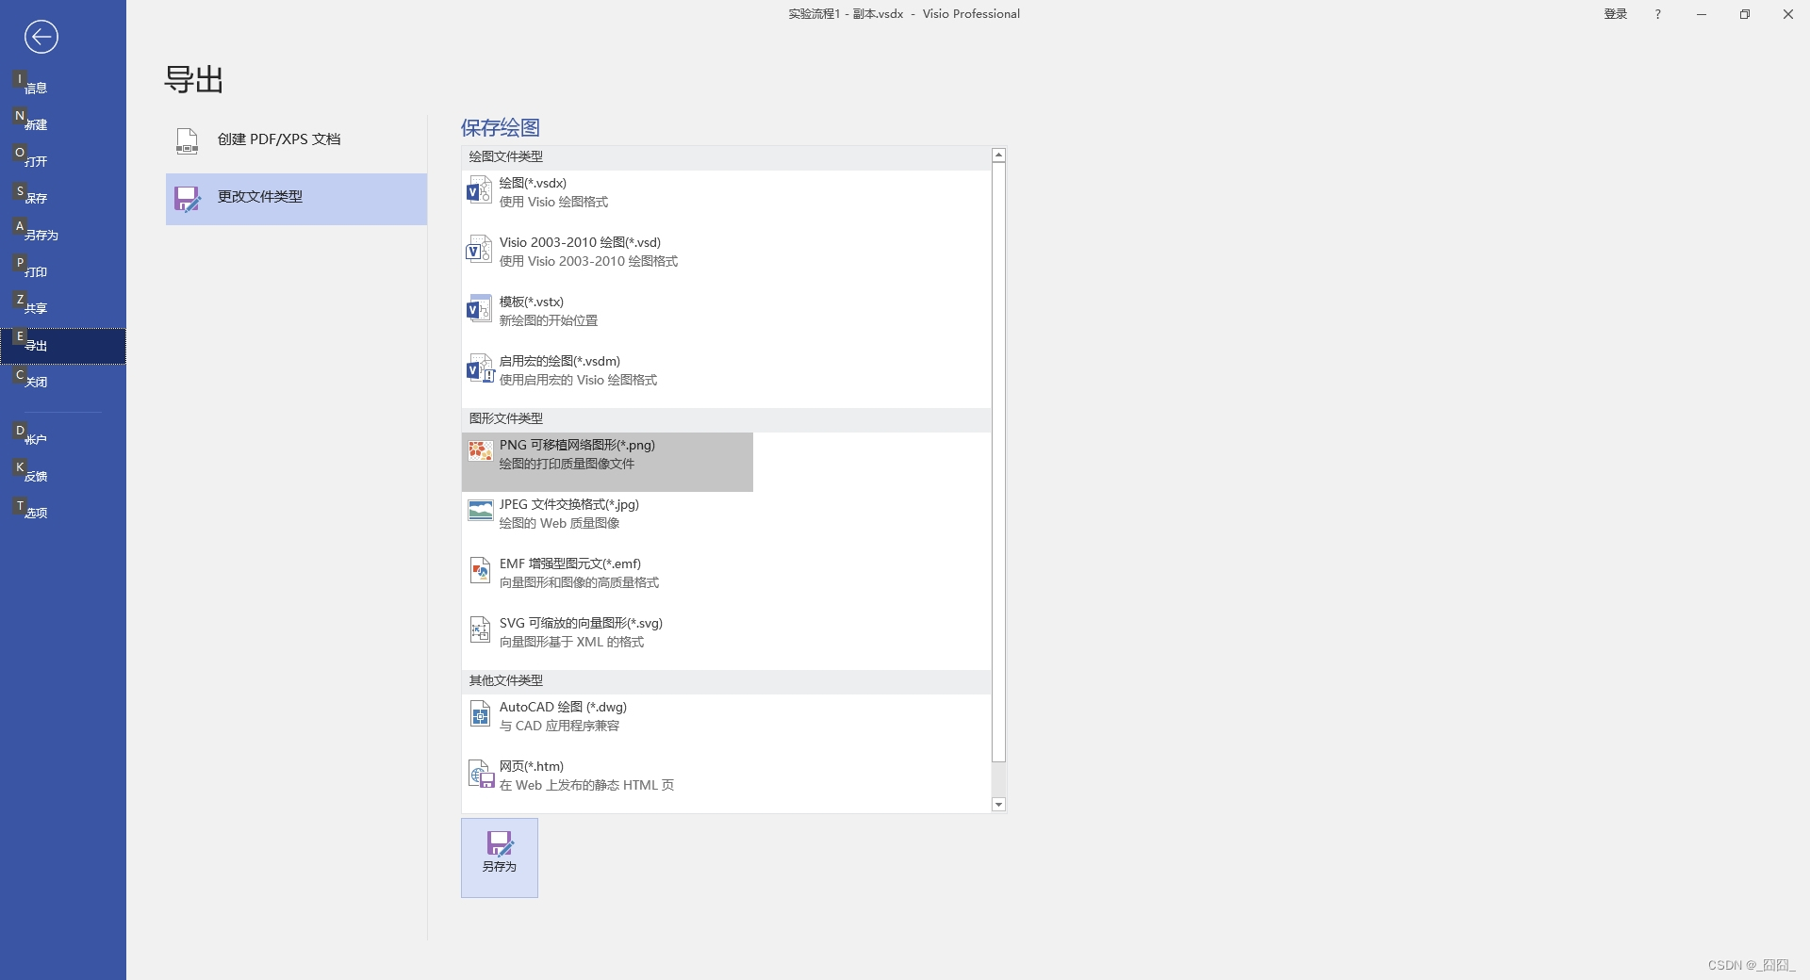Click the AutoCAD drawing (*.dwg) icon
Viewport: 1810px width, 980px height.
coord(480,714)
